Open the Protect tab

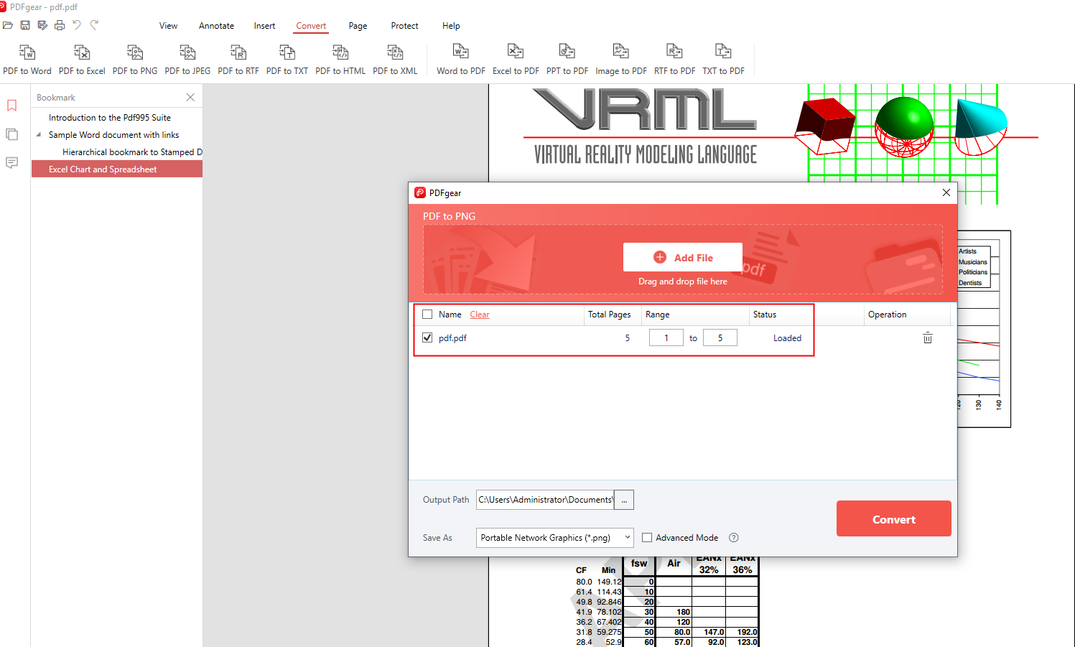404,26
